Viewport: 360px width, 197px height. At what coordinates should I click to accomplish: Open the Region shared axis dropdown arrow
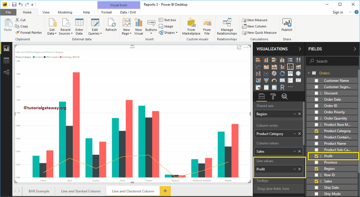tap(295, 114)
